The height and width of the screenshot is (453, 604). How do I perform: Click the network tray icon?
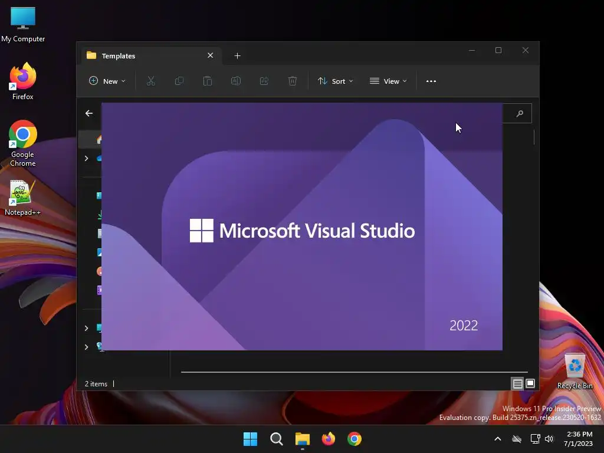tap(535, 439)
